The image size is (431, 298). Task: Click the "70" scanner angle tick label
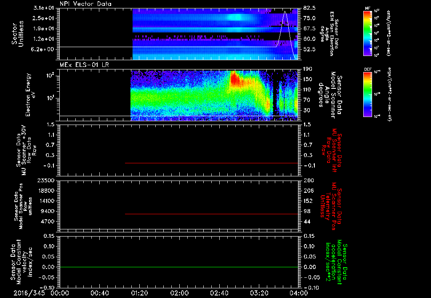point(306,100)
